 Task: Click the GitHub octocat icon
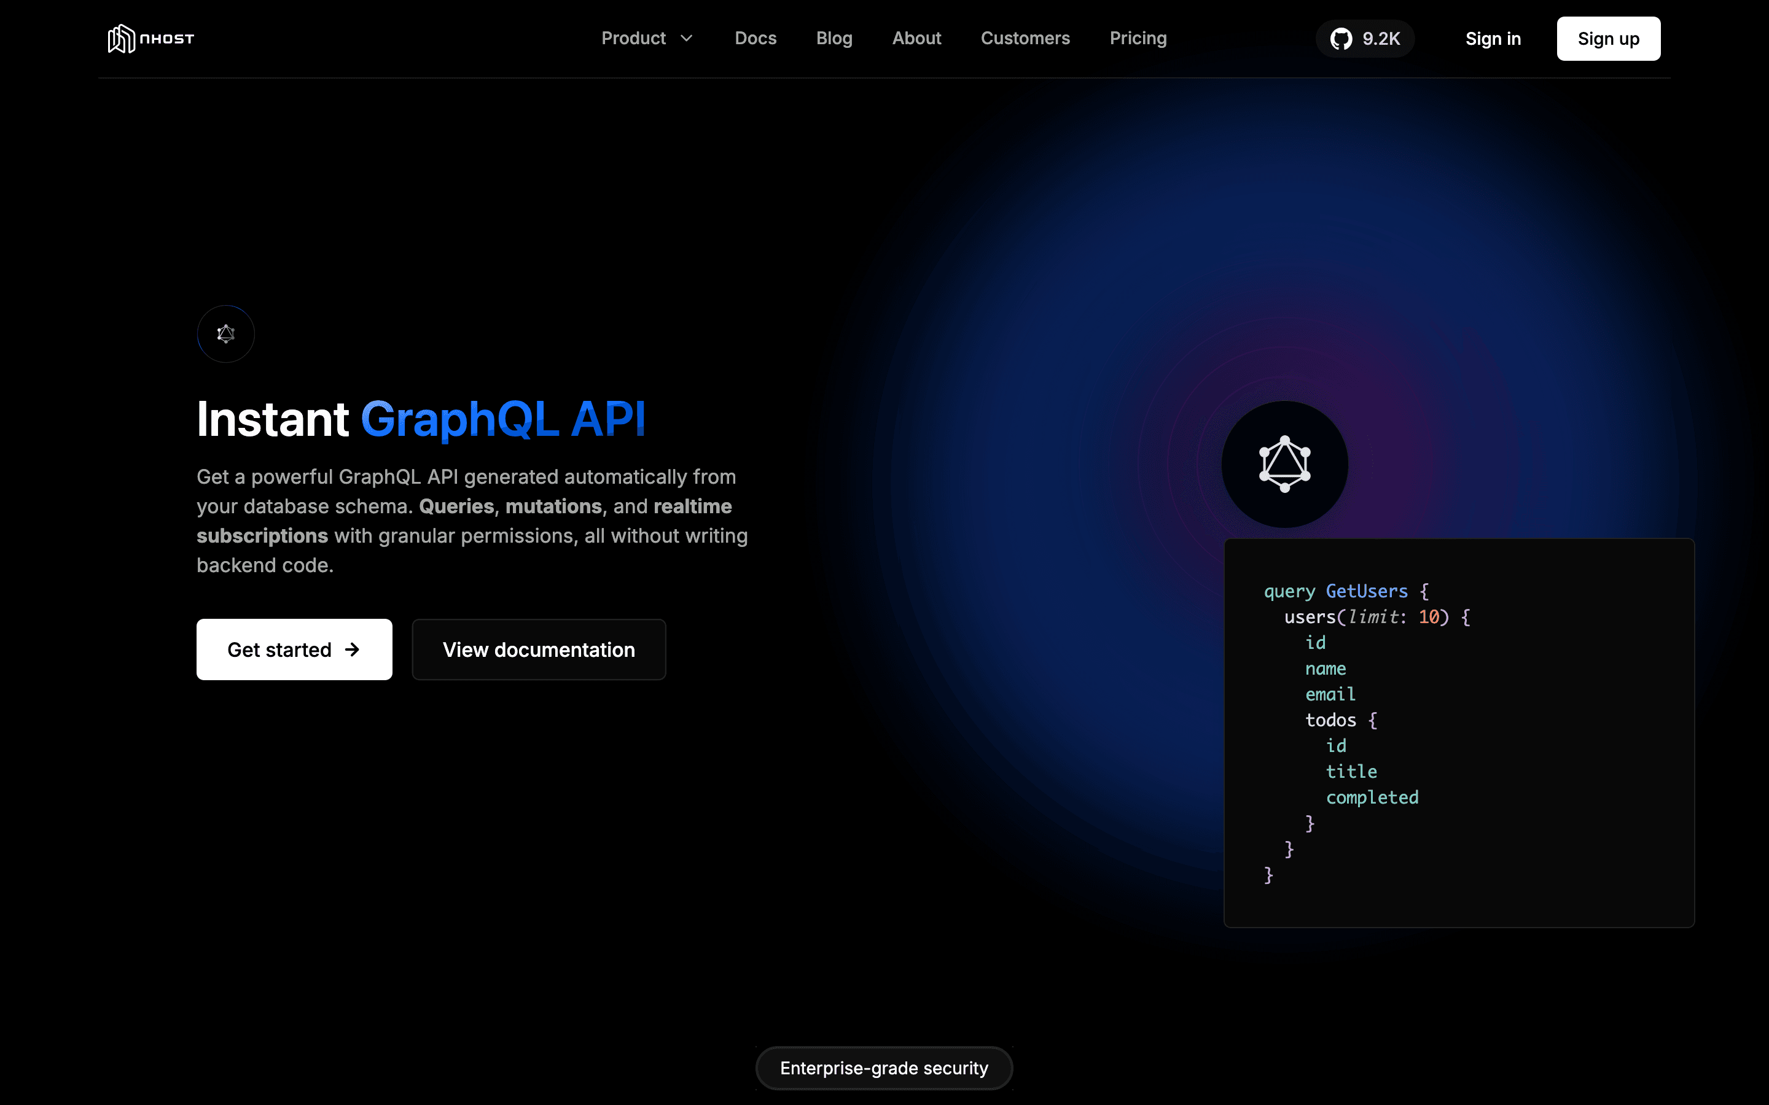(1341, 39)
